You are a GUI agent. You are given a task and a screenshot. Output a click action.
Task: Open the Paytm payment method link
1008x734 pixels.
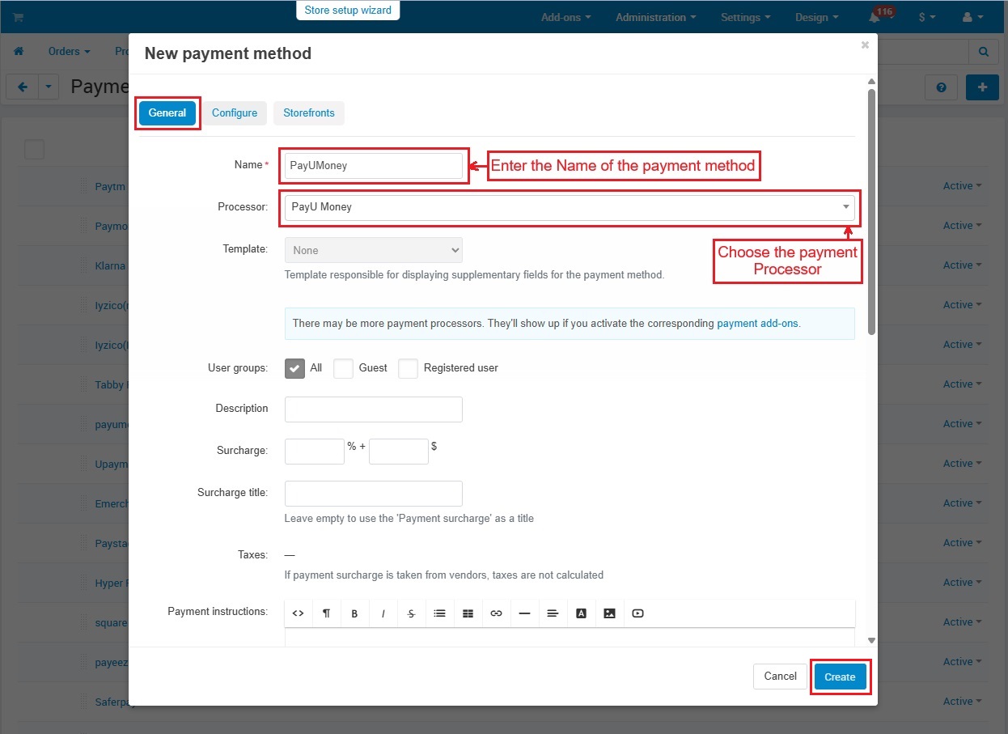point(111,186)
